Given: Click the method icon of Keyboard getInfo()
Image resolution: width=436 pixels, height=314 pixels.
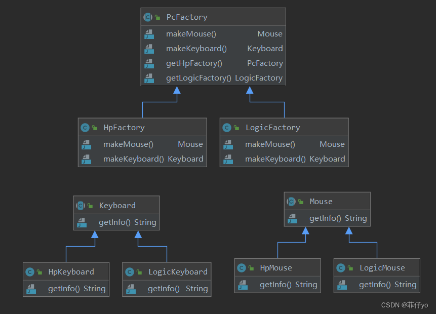Looking at the screenshot, I should pos(82,222).
